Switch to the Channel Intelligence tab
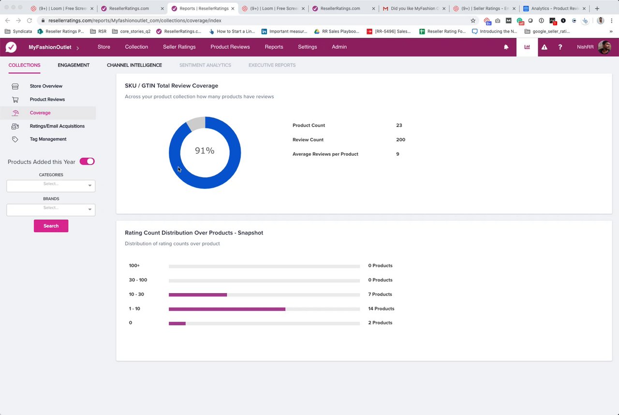 [134, 65]
